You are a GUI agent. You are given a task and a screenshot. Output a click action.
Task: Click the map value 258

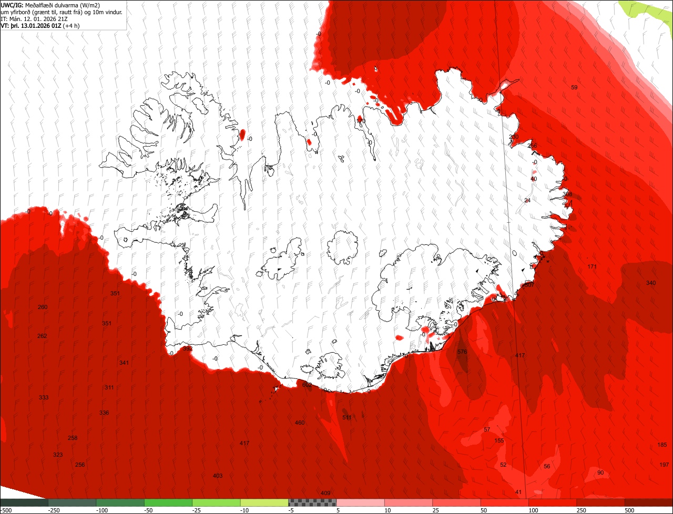[x=73, y=438]
